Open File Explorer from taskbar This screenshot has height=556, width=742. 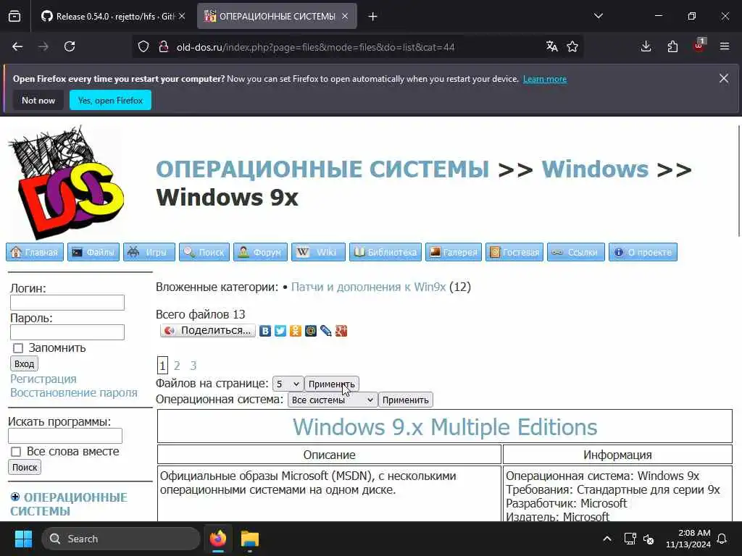(x=250, y=539)
